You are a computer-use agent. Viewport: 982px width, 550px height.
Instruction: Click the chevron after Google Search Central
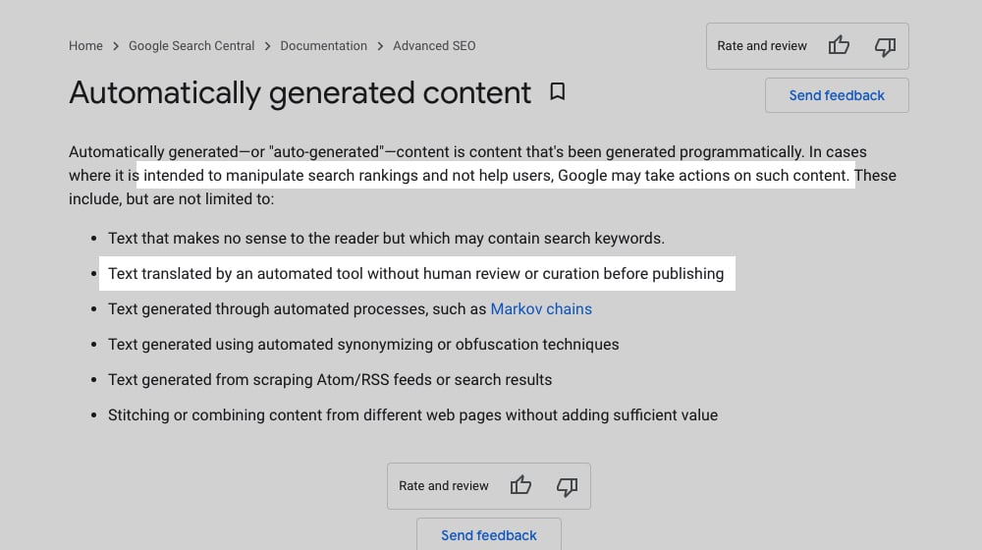click(x=267, y=46)
